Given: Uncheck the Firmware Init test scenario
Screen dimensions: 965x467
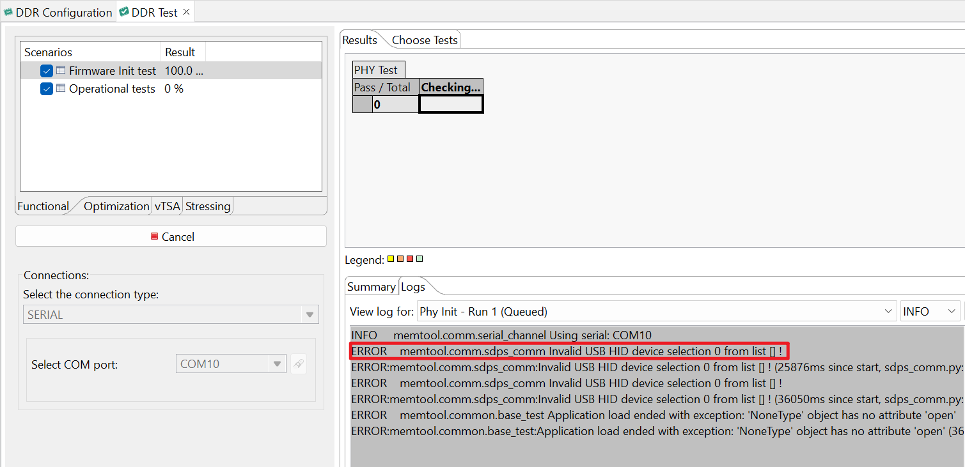Looking at the screenshot, I should [x=46, y=71].
